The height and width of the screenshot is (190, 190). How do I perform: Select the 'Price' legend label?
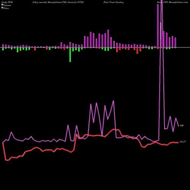(x=6, y=8)
